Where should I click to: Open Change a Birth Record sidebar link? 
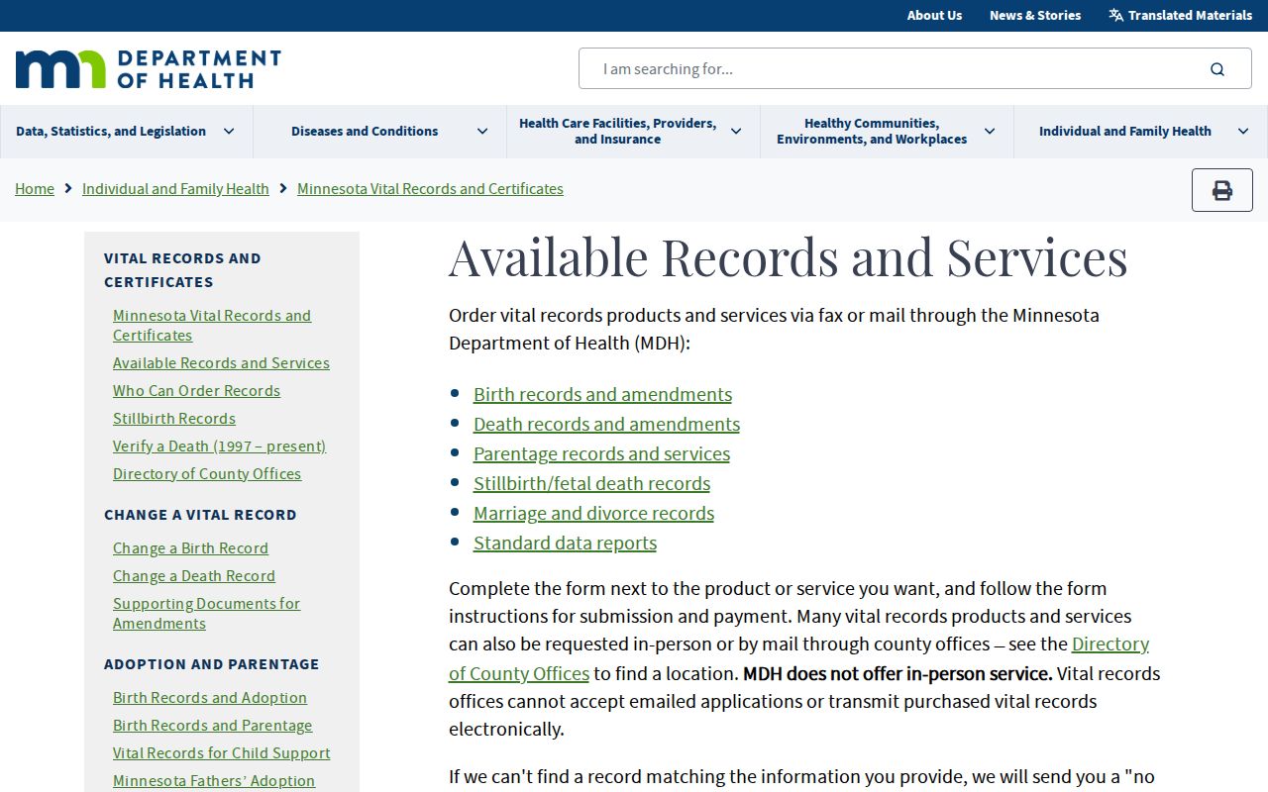(x=190, y=548)
